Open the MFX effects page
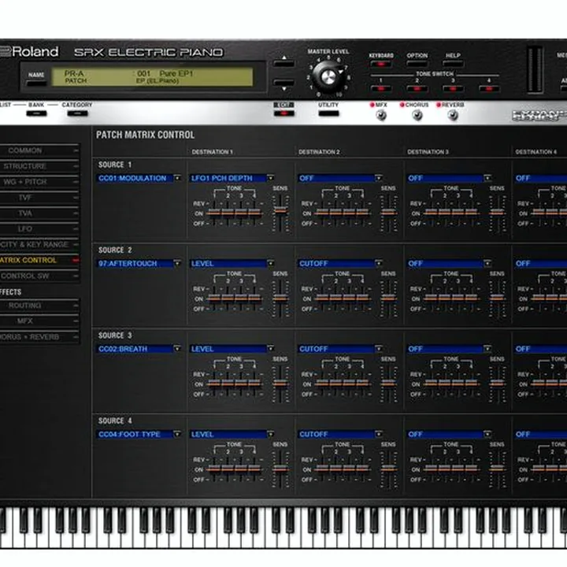This screenshot has width=567, height=567. coord(39,321)
